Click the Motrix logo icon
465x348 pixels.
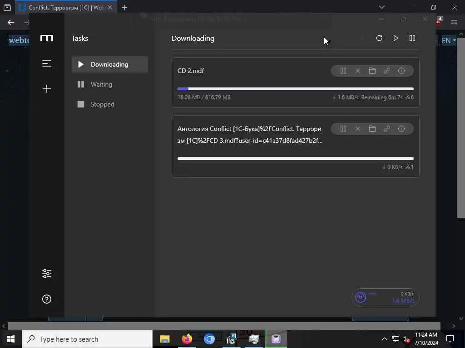[x=47, y=38]
